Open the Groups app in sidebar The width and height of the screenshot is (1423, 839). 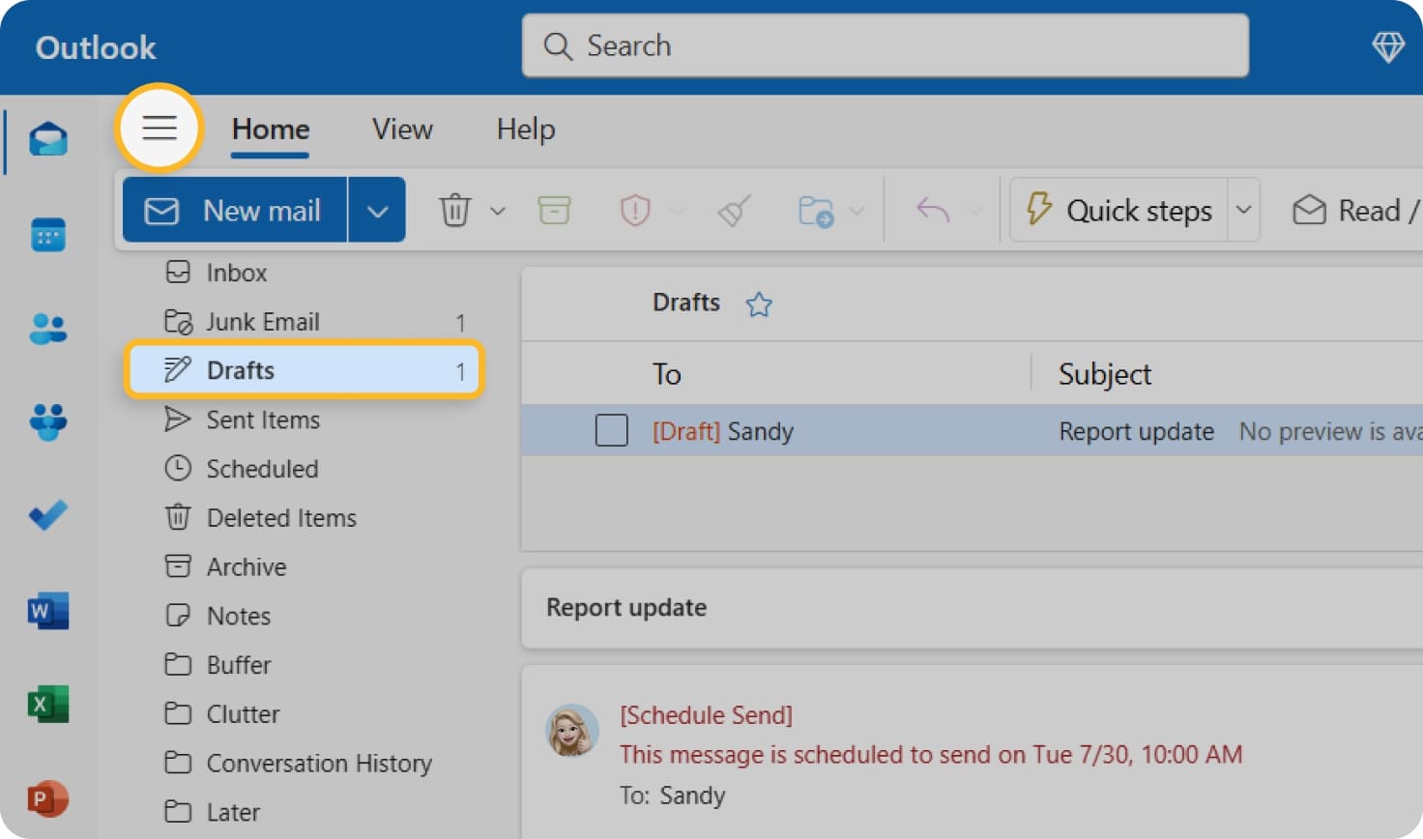coord(48,421)
